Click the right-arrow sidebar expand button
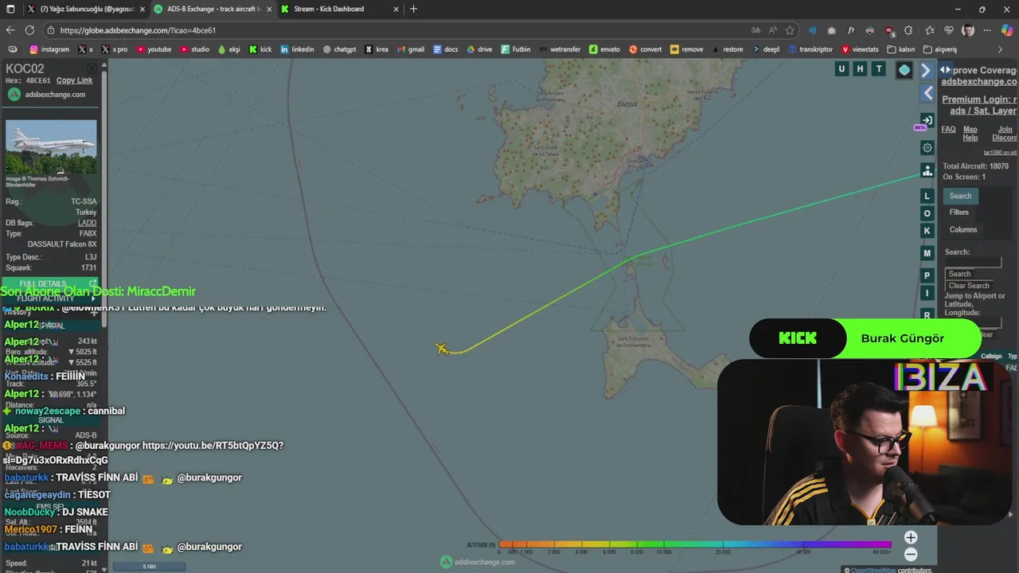The height and width of the screenshot is (573, 1019). click(926, 70)
